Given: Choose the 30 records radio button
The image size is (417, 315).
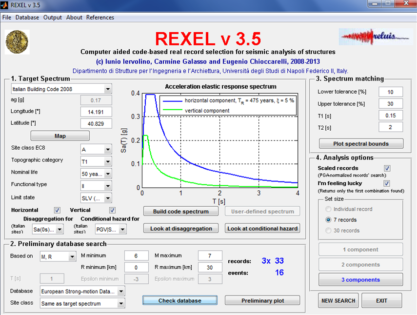Looking at the screenshot, I should [x=328, y=231].
